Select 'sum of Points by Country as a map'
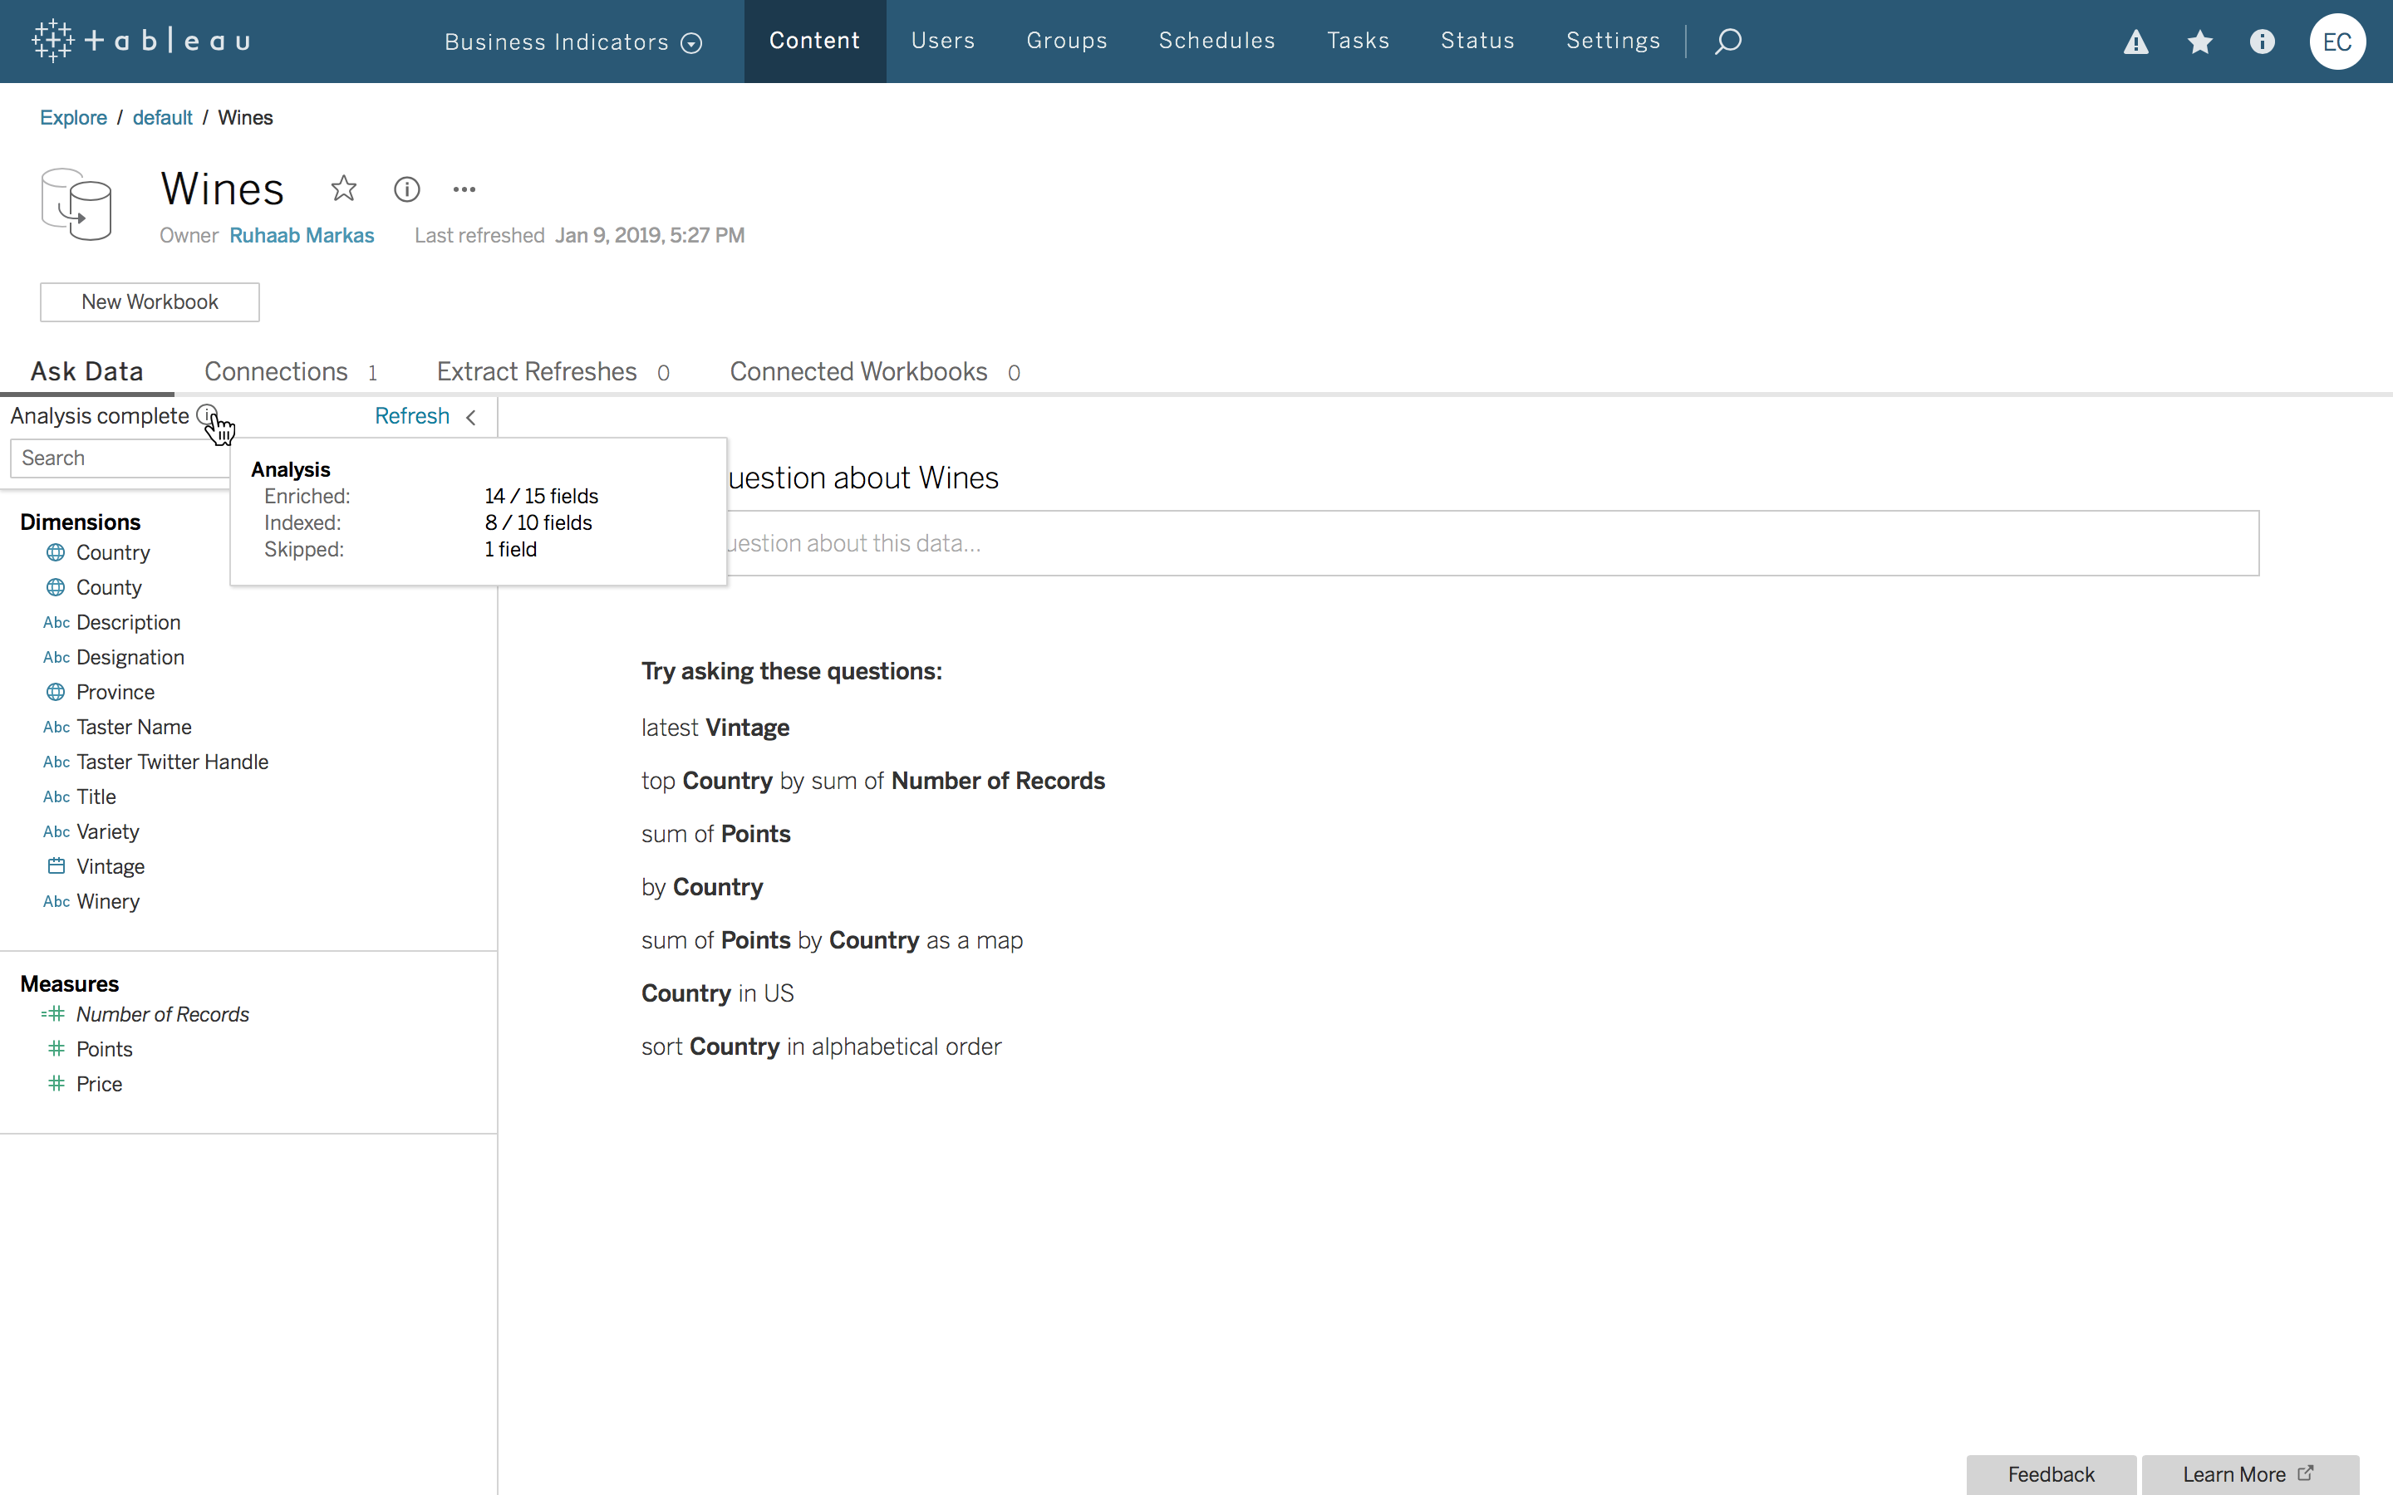 832,940
